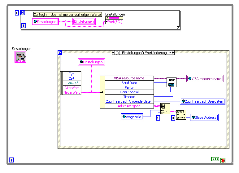
Task: Select the NeuerWert event data node item
Action: 72,92
